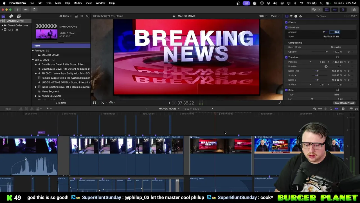Show or hide the Timeline panel

coord(335,9)
